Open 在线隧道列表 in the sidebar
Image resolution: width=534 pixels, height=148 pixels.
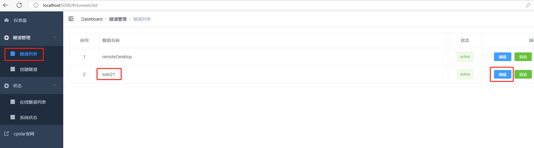(x=33, y=102)
